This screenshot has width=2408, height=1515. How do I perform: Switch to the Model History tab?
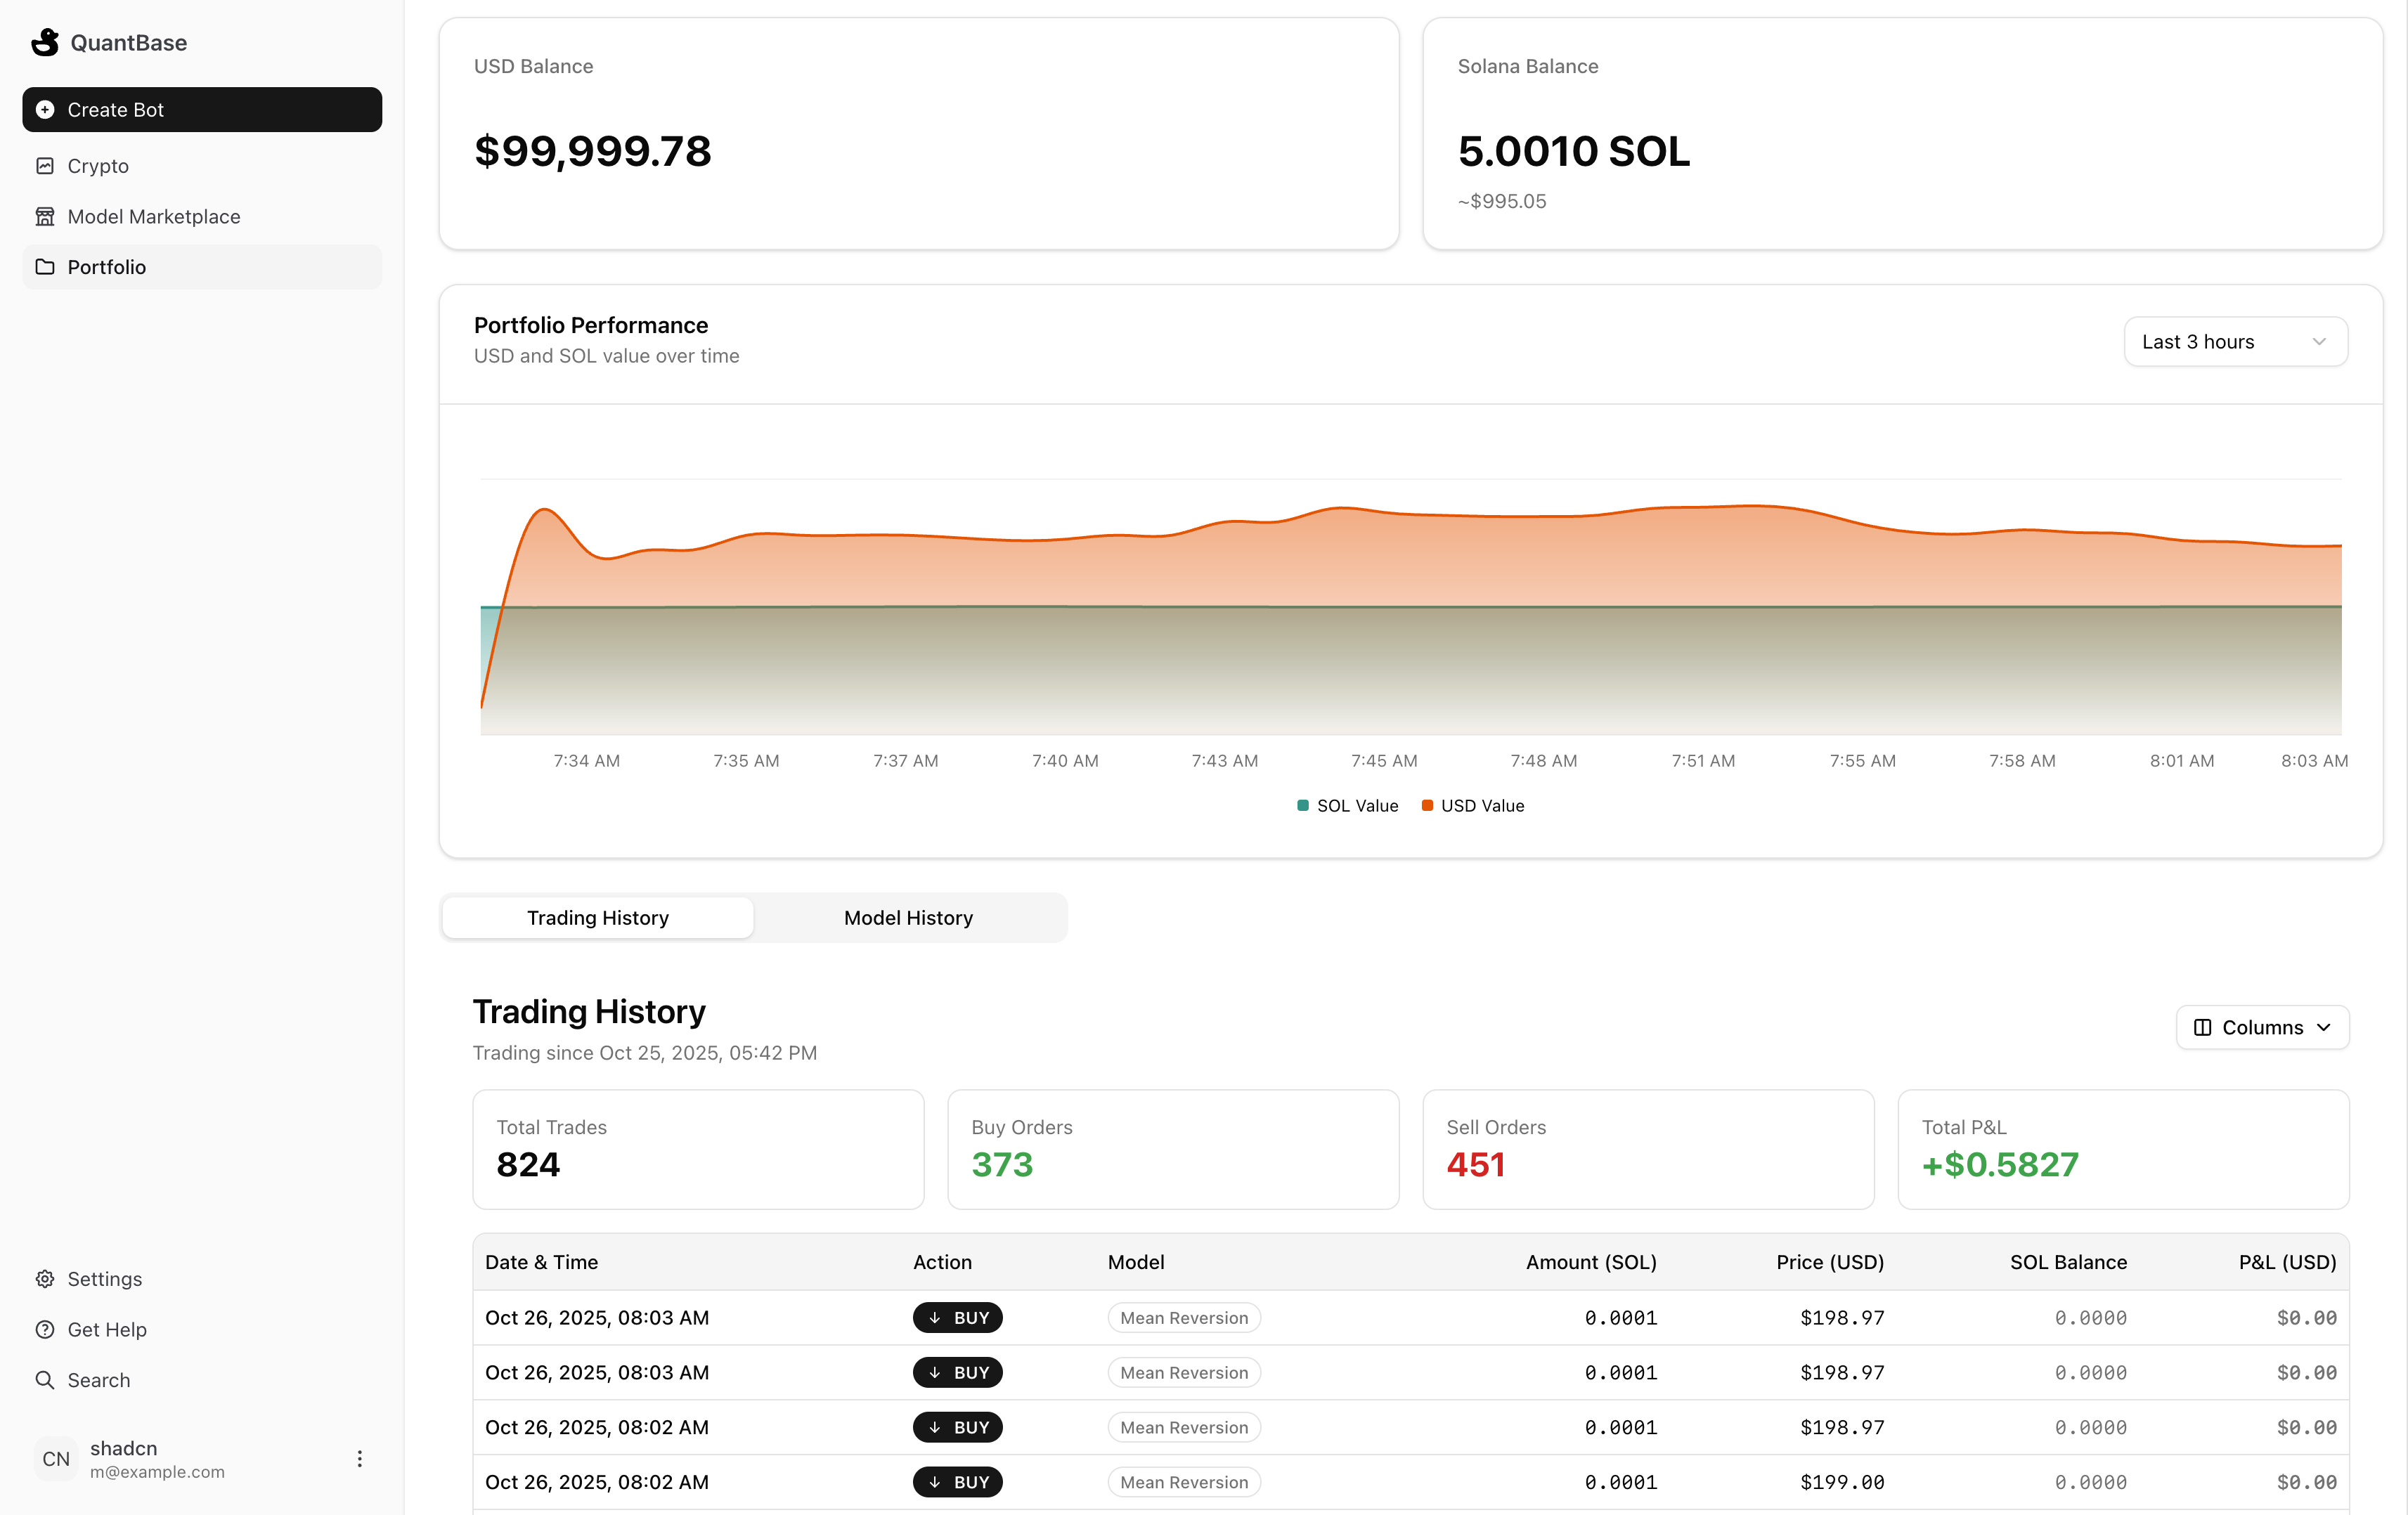pos(908,918)
